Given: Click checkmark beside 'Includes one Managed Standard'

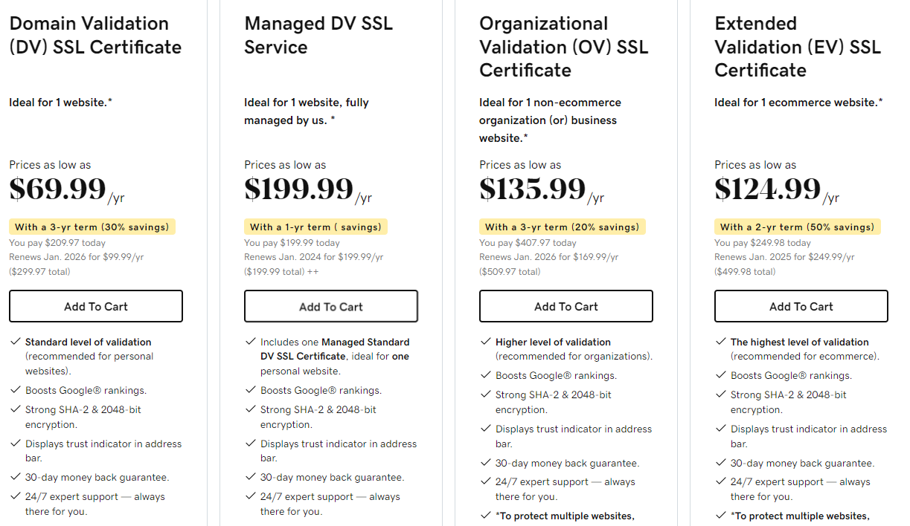Looking at the screenshot, I should click(251, 342).
